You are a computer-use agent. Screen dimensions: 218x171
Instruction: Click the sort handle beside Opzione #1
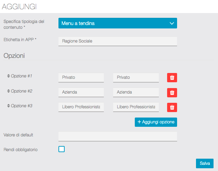tap(9, 76)
